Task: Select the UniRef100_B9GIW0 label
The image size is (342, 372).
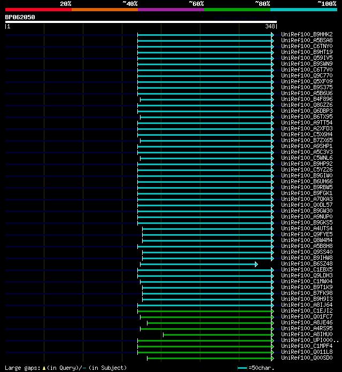Action: click(x=307, y=175)
